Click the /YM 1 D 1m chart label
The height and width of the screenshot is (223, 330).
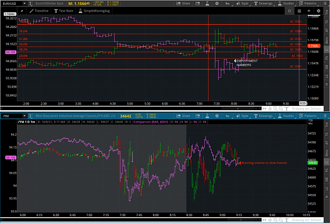click(x=26, y=122)
